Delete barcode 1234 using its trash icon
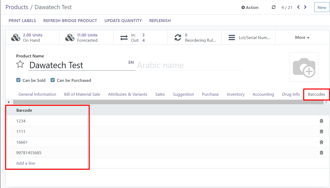 321,121
